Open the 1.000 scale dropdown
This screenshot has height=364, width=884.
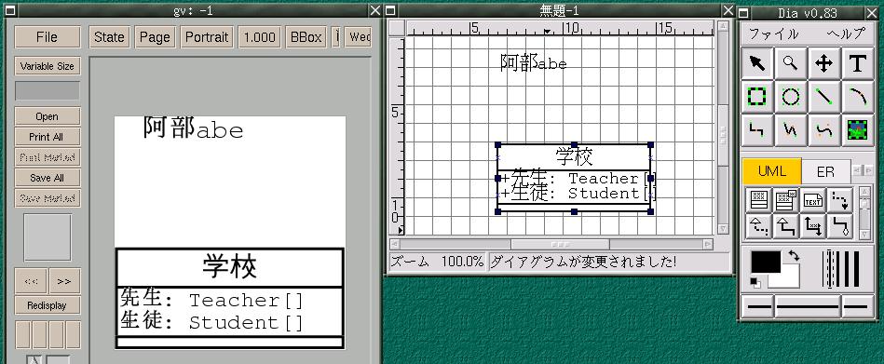[259, 37]
